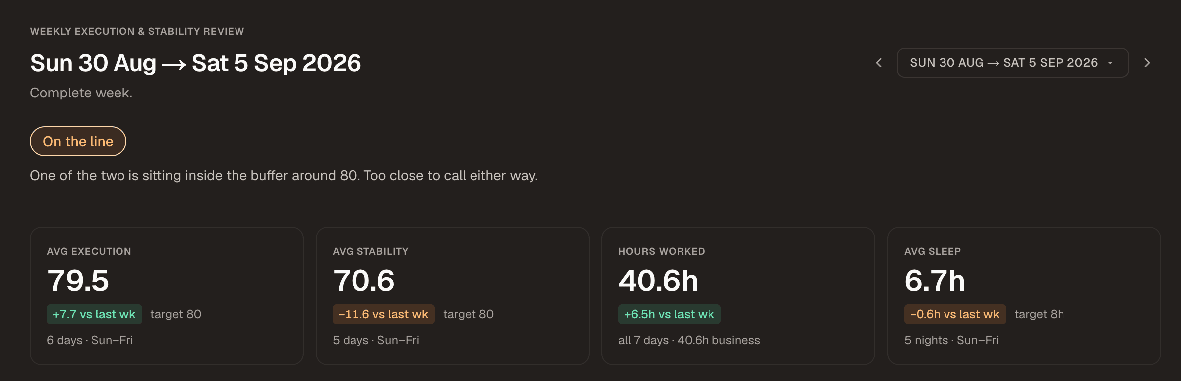Click the Weekly Execution & Stability Review header
This screenshot has height=381, width=1181.
point(137,31)
